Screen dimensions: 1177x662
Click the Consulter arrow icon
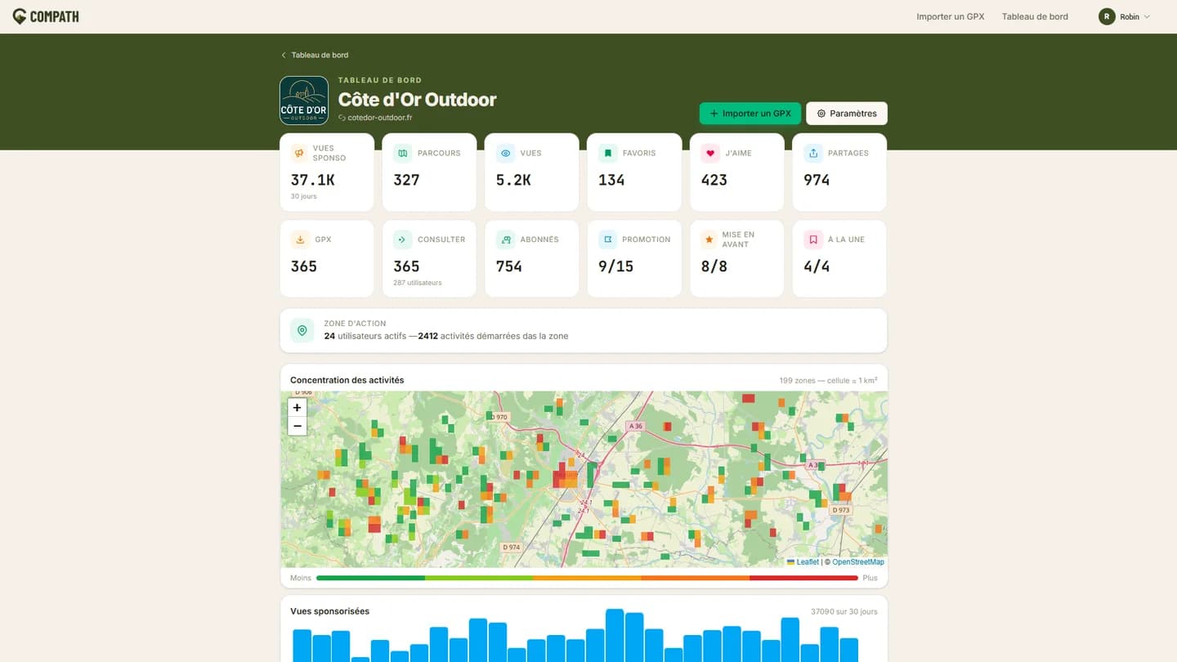tap(402, 239)
